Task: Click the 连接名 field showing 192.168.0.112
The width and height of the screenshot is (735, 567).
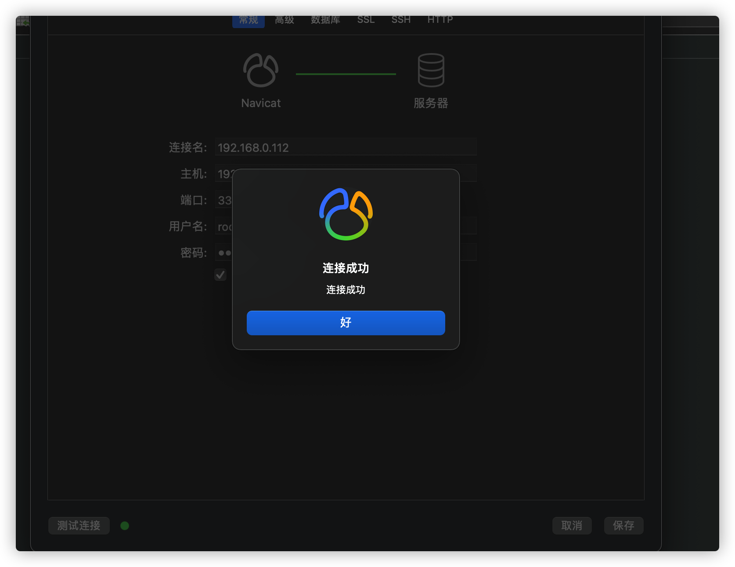Action: tap(346, 147)
